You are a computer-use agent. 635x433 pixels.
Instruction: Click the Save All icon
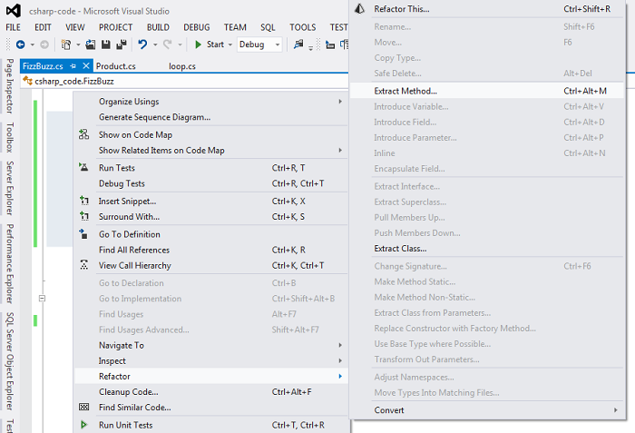pyautogui.click(x=122, y=44)
